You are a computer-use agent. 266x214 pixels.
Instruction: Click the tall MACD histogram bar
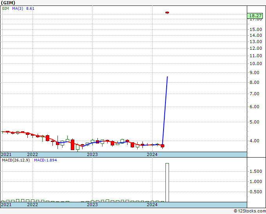click(167, 183)
